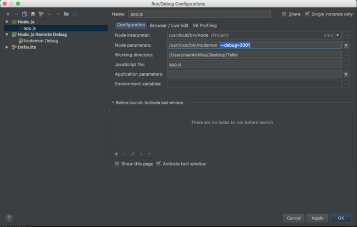Toggle the Single instance only checkbox

tap(307, 14)
